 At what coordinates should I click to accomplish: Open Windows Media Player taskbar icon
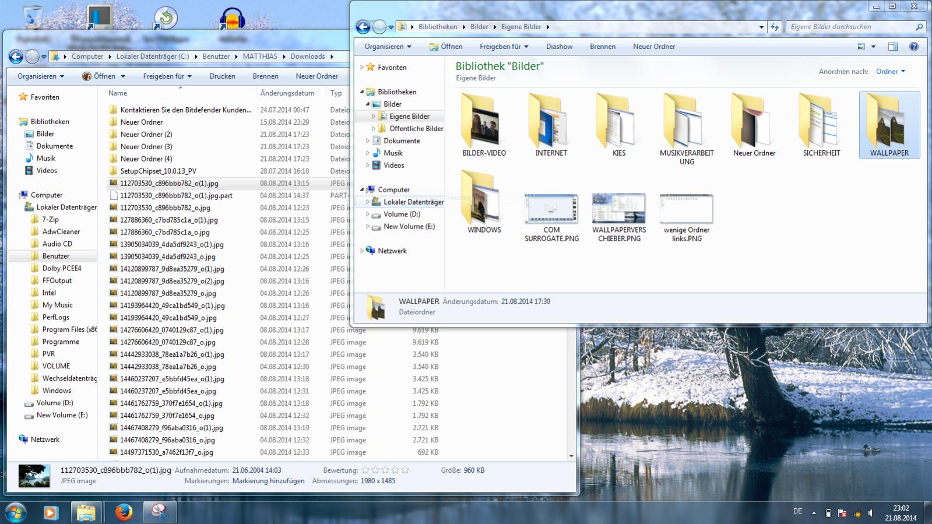[x=51, y=512]
